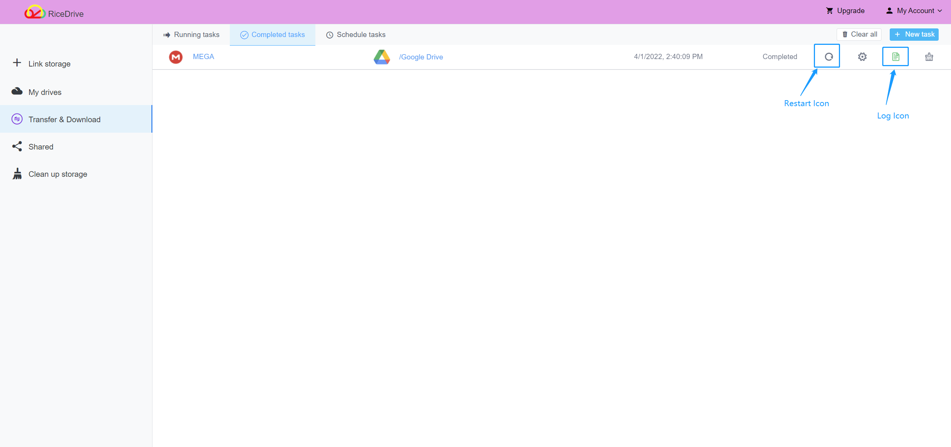
Task: Click the Transfer & Download sidebar icon
Action: click(x=17, y=120)
